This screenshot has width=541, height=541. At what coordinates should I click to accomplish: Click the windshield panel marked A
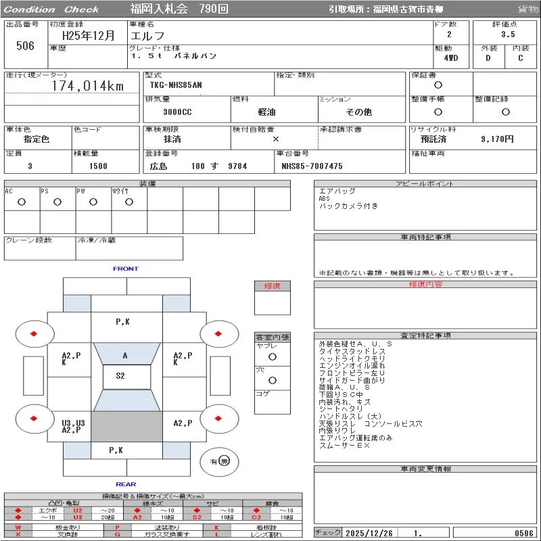126,355
